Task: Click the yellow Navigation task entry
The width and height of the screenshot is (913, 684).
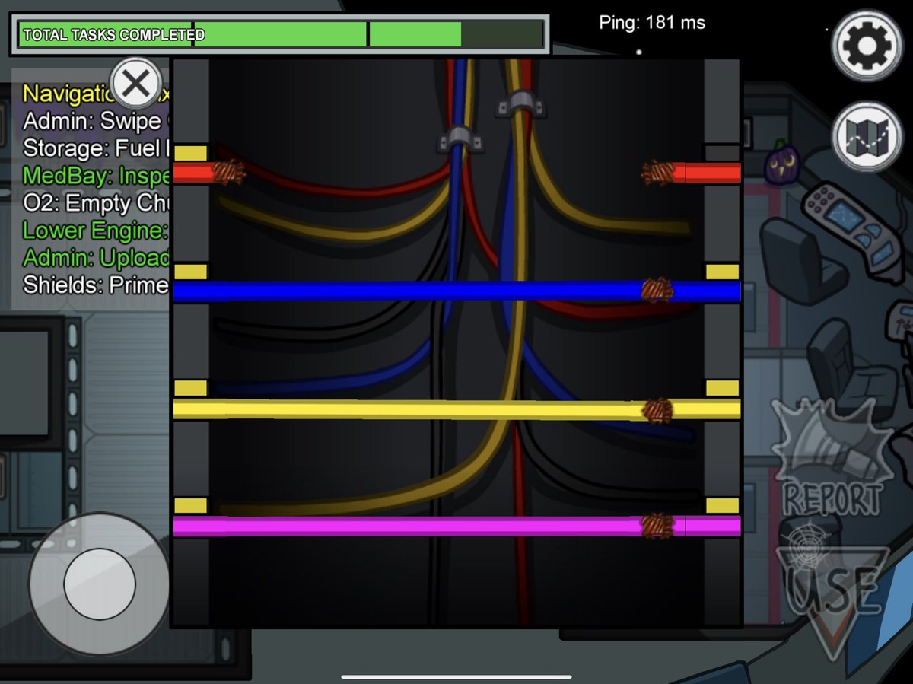Action: coord(96,94)
